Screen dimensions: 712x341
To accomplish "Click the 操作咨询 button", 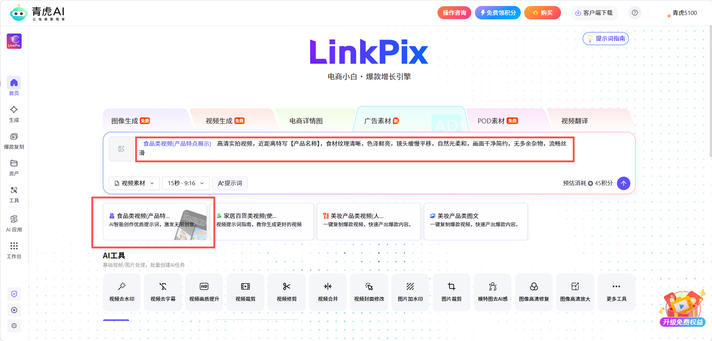I will pyautogui.click(x=454, y=13).
